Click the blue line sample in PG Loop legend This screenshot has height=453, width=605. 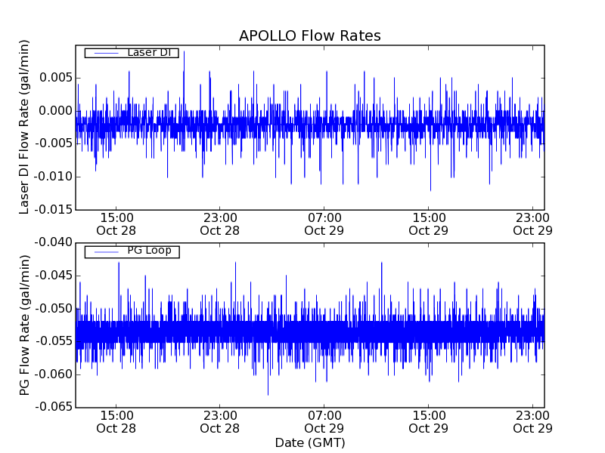point(104,251)
